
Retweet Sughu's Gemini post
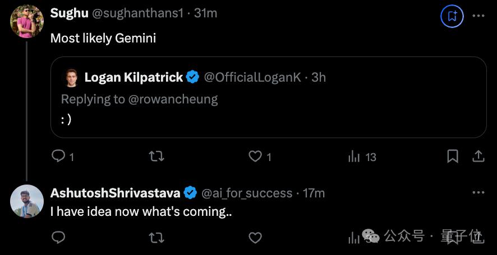tap(156, 157)
